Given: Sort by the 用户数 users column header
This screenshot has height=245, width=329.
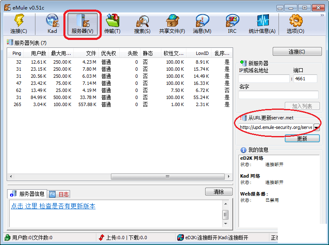Looking at the screenshot, I should [x=36, y=53].
